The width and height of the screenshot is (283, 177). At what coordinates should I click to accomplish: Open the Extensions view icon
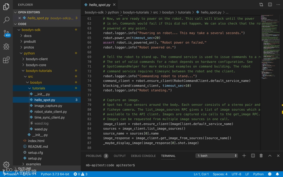(6, 60)
